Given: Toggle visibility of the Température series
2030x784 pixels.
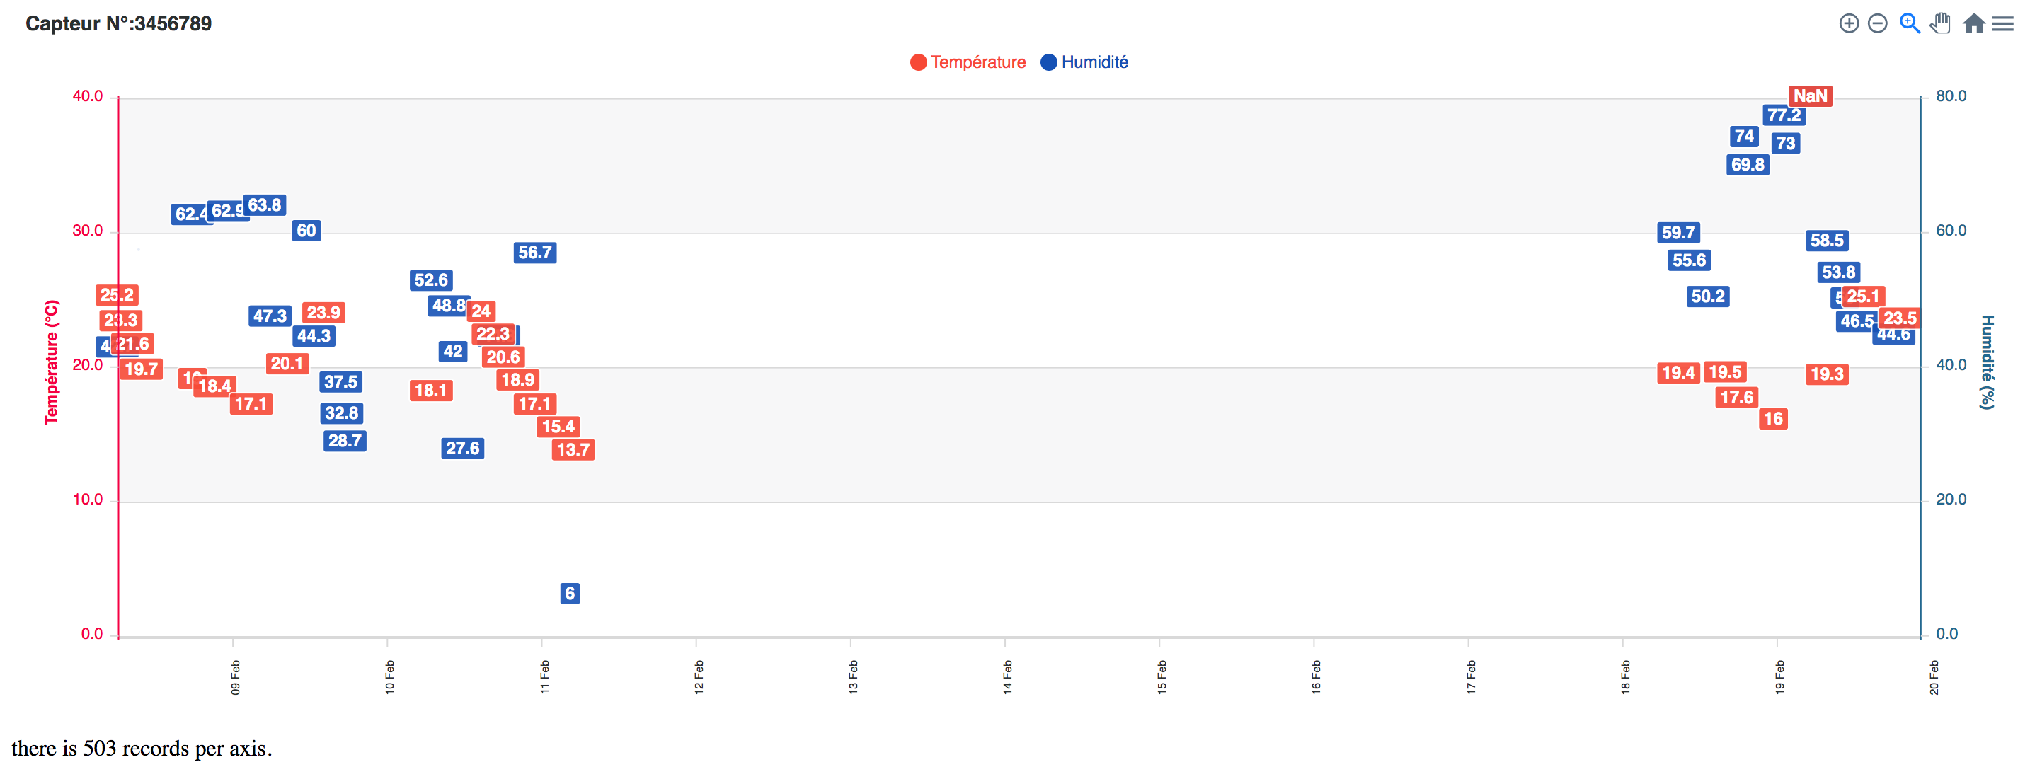Looking at the screenshot, I should (x=977, y=62).
